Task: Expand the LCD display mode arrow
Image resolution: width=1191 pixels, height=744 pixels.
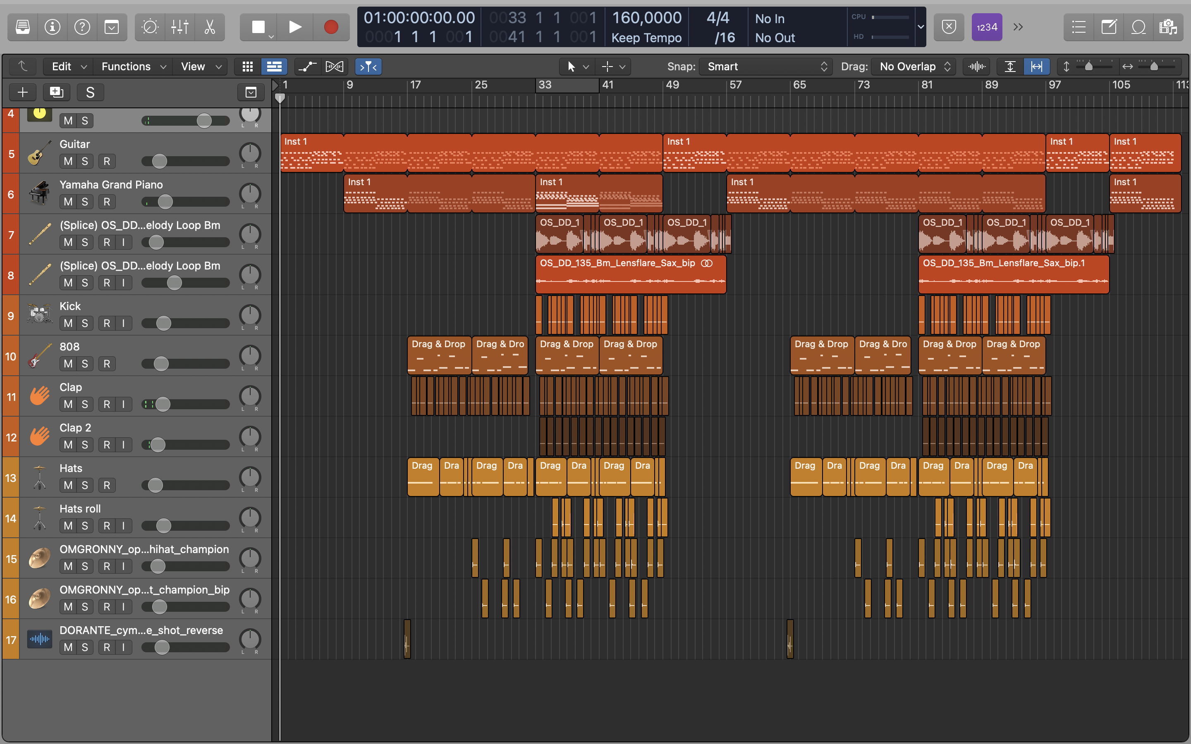Action: 920,27
